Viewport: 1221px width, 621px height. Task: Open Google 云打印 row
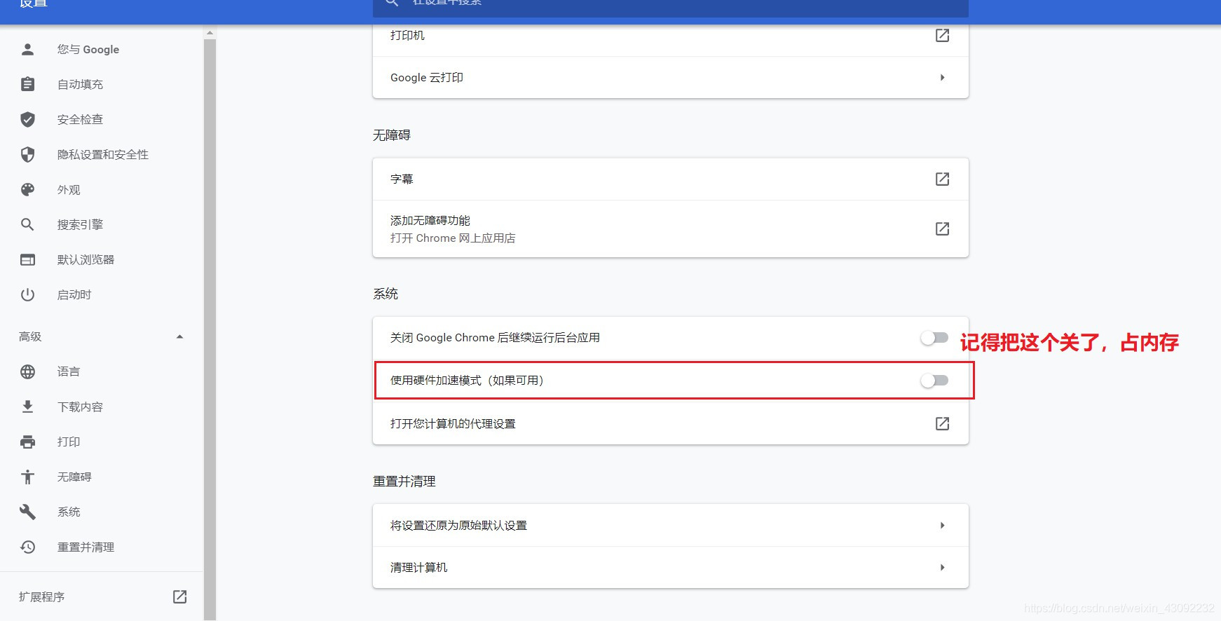tap(671, 77)
